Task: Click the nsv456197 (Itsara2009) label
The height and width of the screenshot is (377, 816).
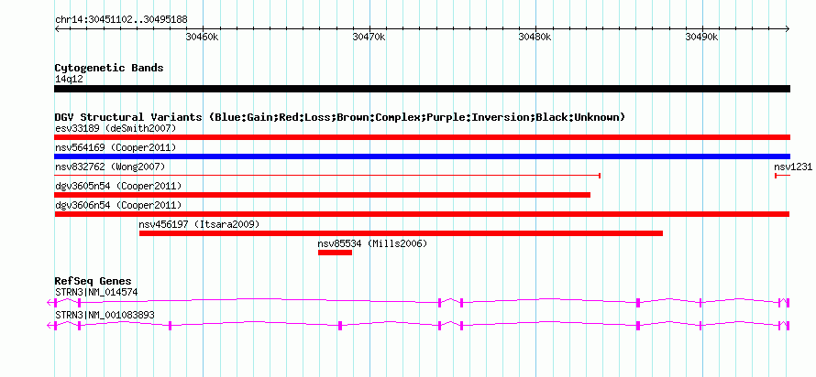Action: pos(199,224)
